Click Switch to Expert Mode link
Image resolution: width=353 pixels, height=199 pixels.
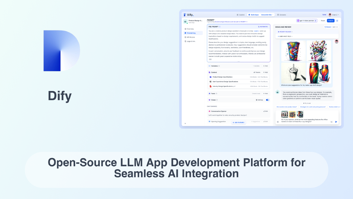(231, 22)
